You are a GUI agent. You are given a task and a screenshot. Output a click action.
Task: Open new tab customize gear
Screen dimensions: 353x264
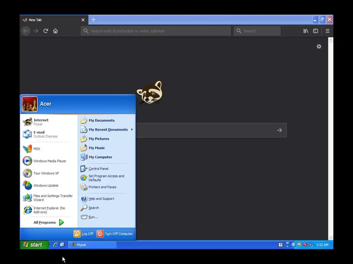pyautogui.click(x=319, y=46)
